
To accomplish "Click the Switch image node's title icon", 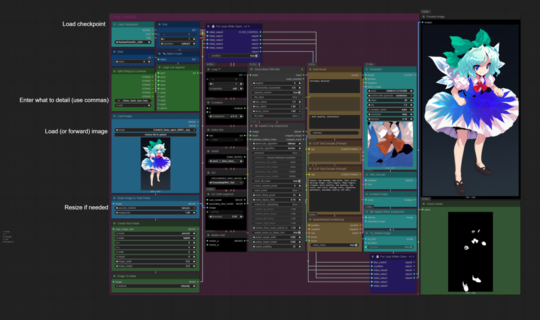I will click(372, 233).
